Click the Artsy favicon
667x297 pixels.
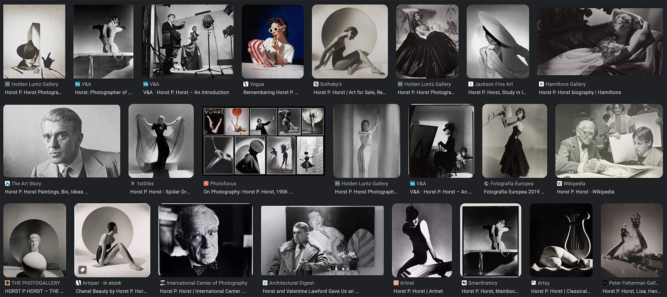pyautogui.click(x=534, y=283)
